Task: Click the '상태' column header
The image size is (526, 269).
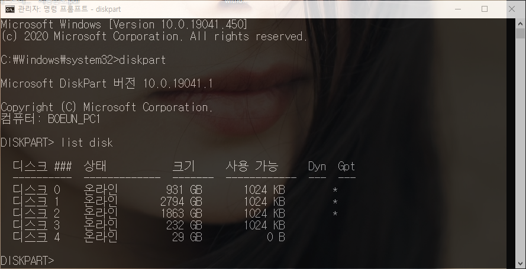Action: (x=95, y=166)
